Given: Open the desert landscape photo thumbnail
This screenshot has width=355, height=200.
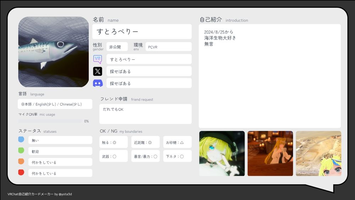Looking at the screenshot, I should click(318, 153).
